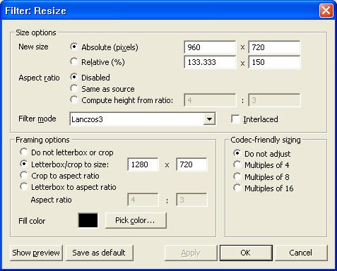Click disabled ratio field 3 beside Compute height
Viewport: 337px width, 271px height.
pos(274,100)
